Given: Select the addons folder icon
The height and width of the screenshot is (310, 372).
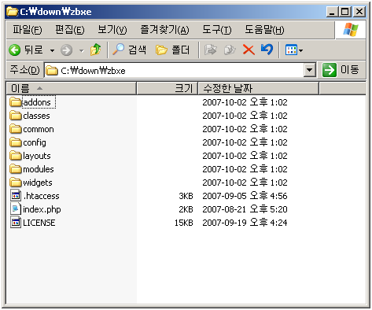Looking at the screenshot, I should pyautogui.click(x=16, y=101).
